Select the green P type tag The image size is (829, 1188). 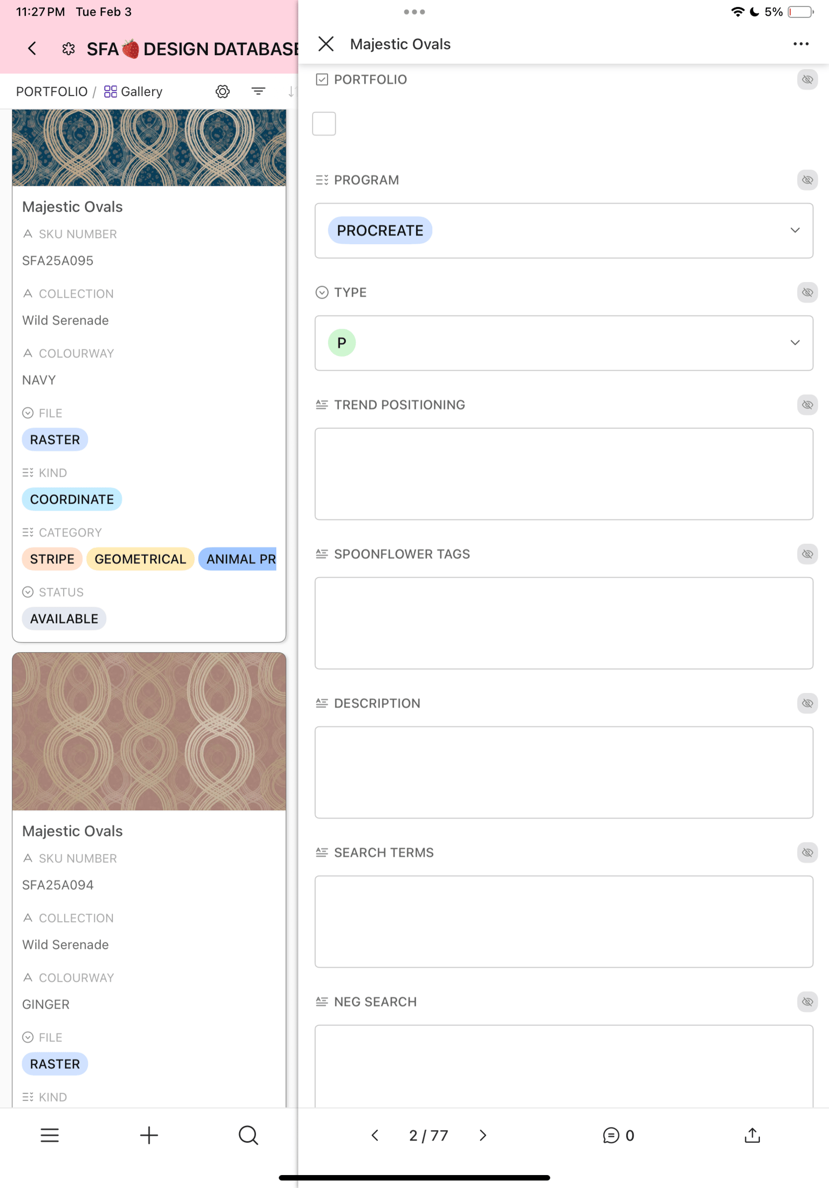click(342, 343)
